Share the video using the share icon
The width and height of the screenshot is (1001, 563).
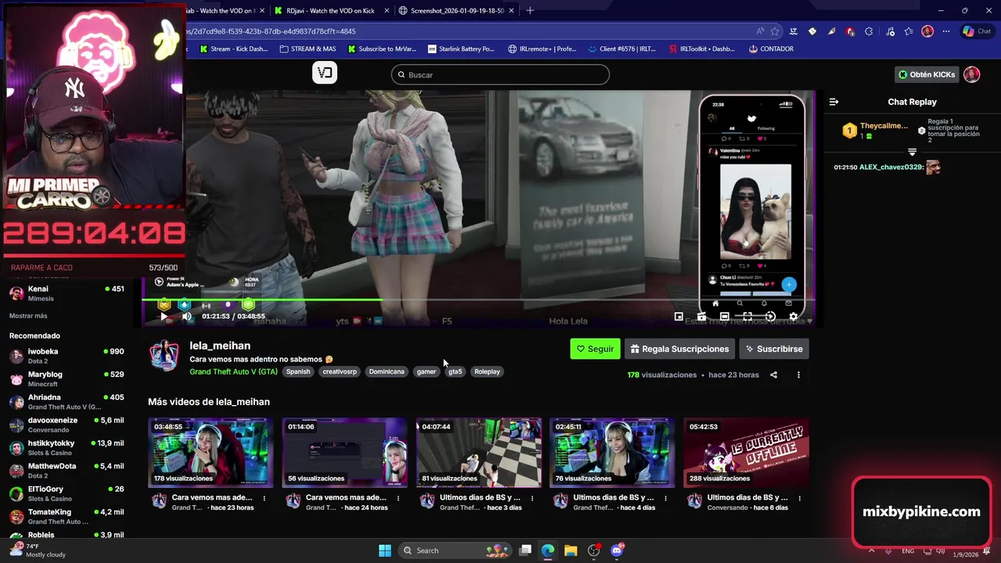coord(773,375)
